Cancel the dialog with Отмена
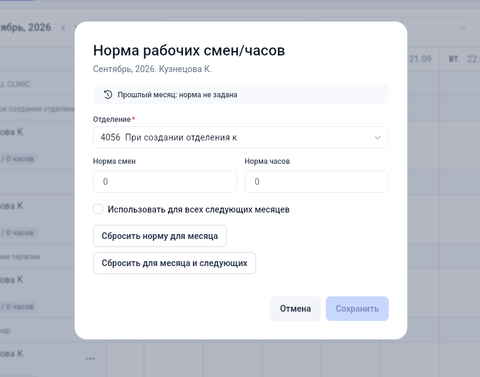Image resolution: width=480 pixels, height=377 pixels. click(295, 309)
